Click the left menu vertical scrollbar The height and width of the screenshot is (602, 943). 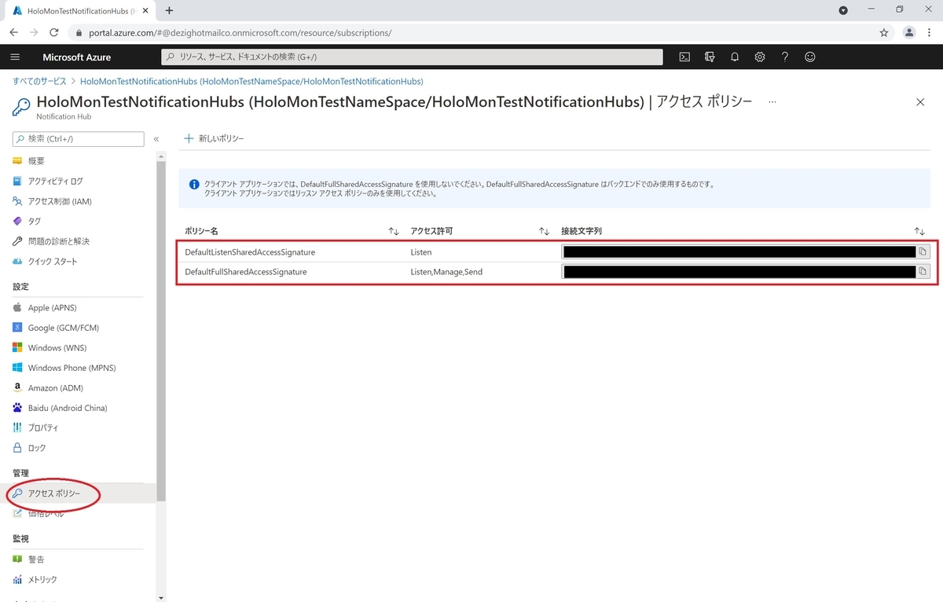click(x=161, y=330)
